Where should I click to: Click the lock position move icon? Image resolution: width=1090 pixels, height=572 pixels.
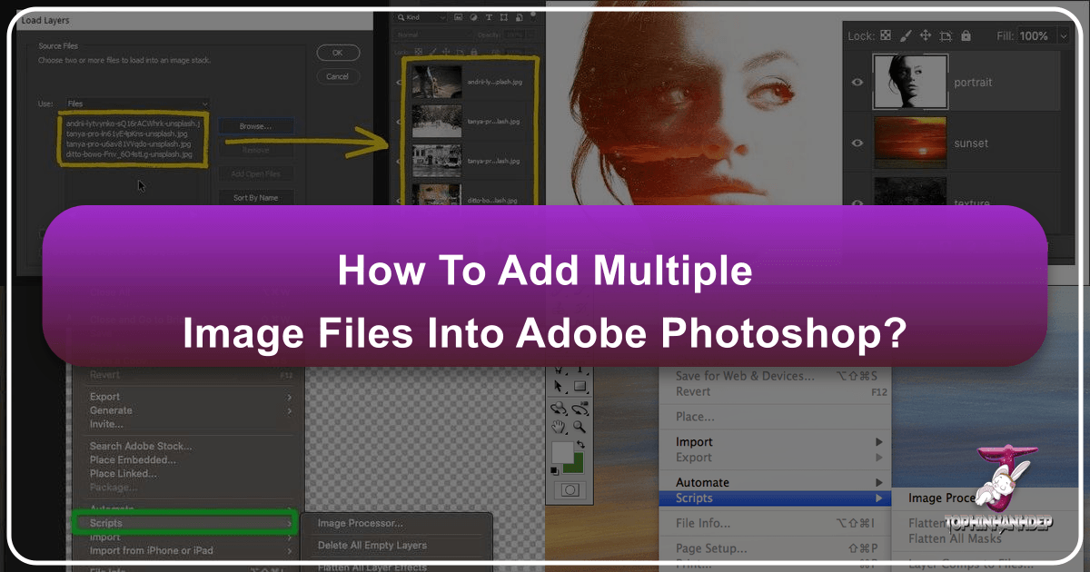(x=926, y=36)
